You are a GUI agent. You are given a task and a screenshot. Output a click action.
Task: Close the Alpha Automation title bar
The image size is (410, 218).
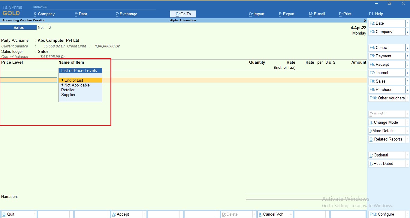point(365,20)
